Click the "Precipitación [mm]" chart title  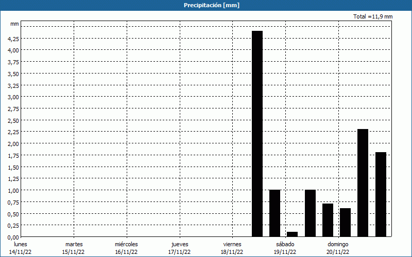(x=212, y=5)
